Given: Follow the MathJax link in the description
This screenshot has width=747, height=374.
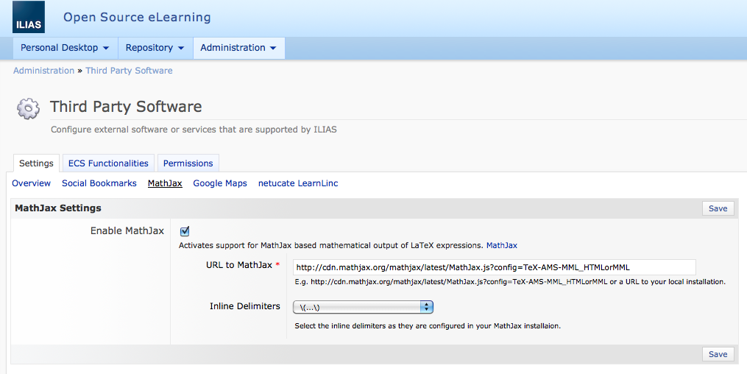Looking at the screenshot, I should point(501,245).
